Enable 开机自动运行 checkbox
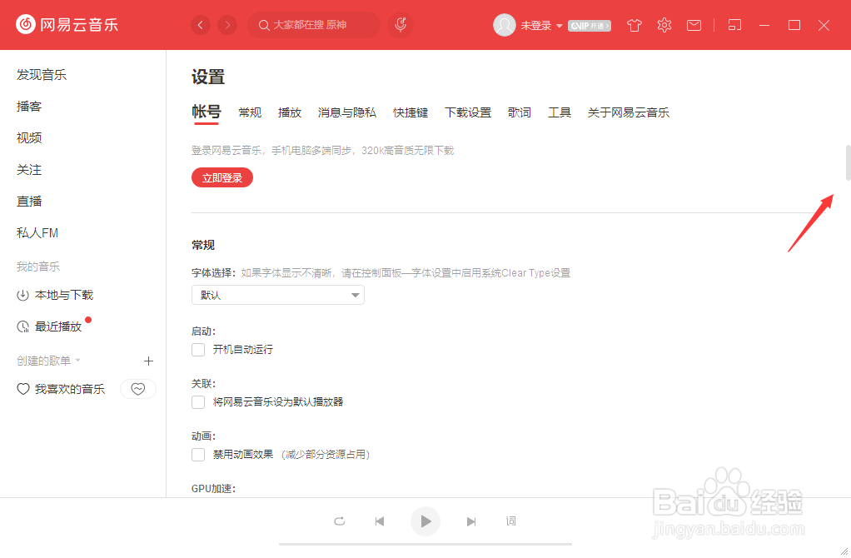851x558 pixels. 198,350
